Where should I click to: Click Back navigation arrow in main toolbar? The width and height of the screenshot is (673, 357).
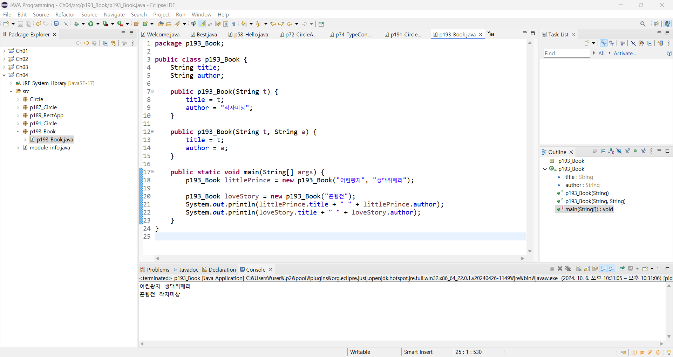290,24
